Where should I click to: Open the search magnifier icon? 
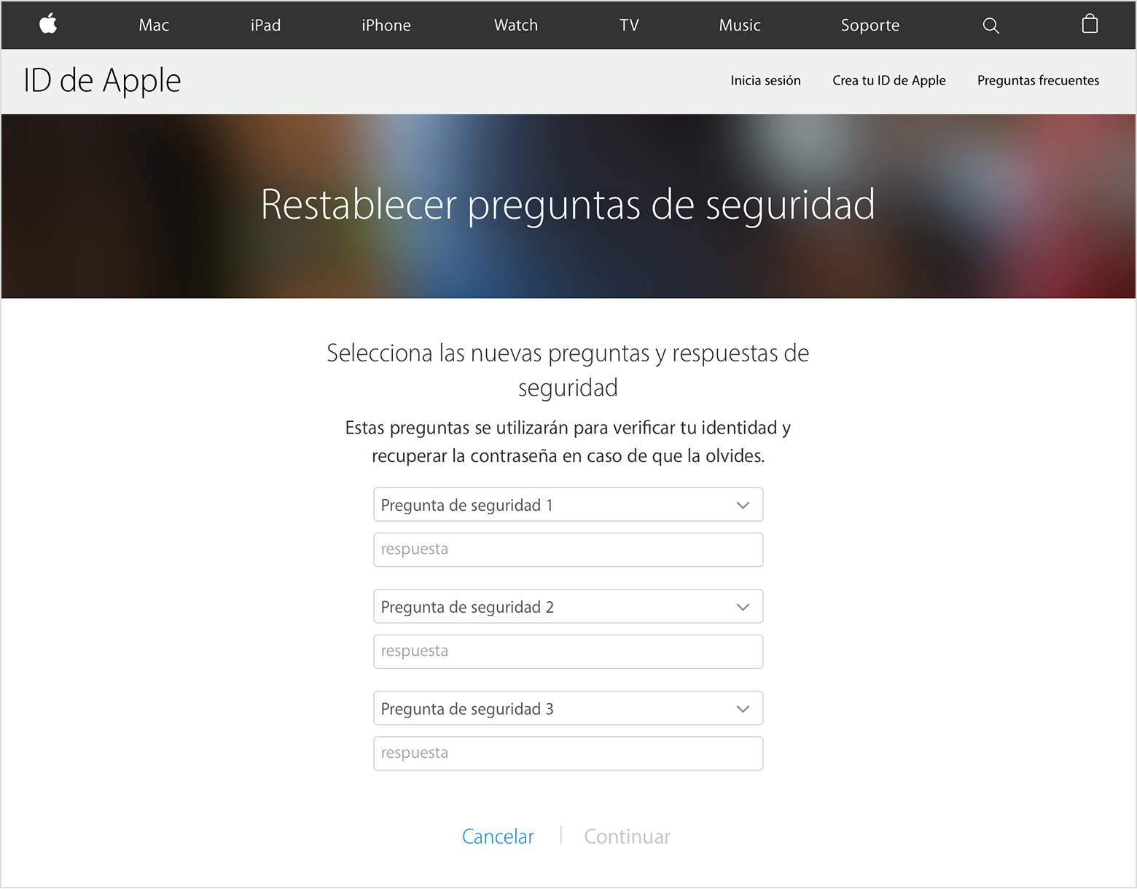[991, 26]
